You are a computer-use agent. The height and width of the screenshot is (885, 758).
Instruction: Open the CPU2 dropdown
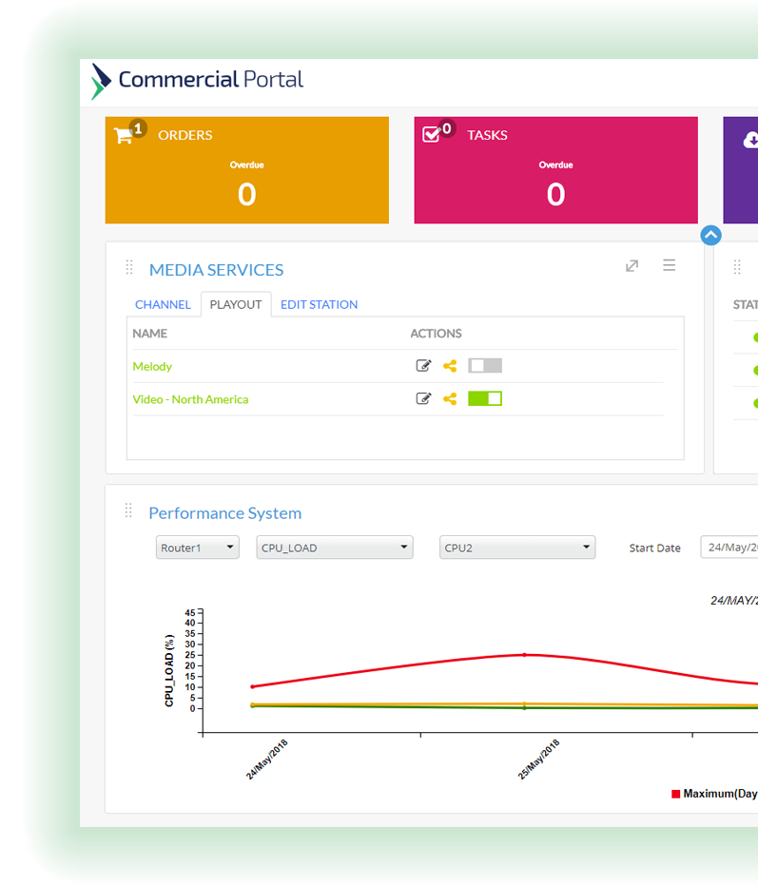517,548
